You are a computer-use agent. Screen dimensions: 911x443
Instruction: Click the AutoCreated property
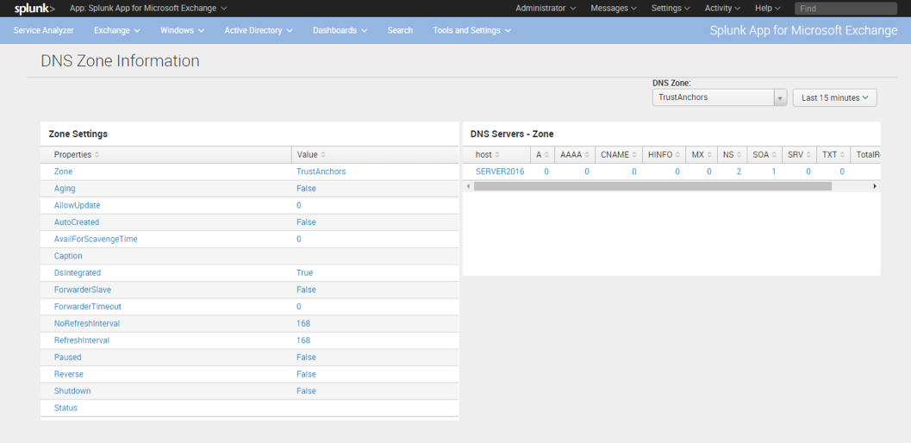pos(76,222)
